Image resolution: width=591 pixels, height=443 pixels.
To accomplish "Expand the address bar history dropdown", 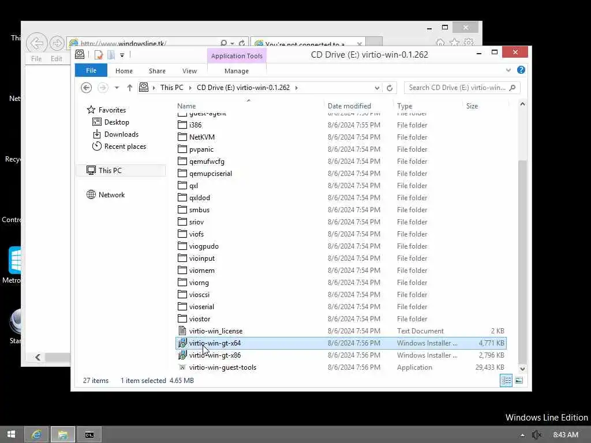I will coord(377,88).
